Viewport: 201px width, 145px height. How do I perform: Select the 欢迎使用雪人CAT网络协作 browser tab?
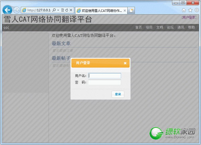(101, 10)
